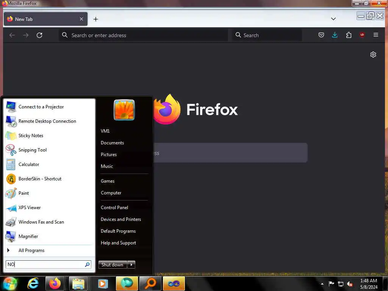This screenshot has height=291, width=388.
Task: Open Magnifier from Start menu
Action: (x=49, y=236)
